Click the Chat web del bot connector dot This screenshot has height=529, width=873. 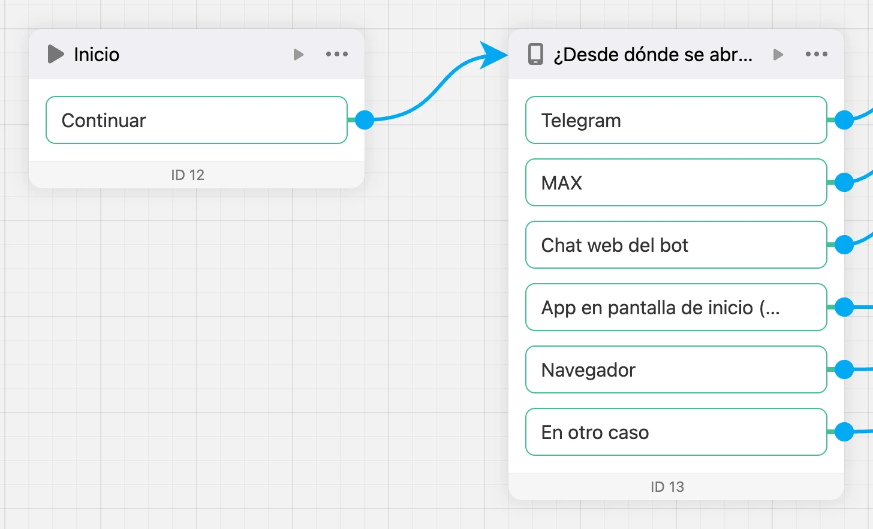click(844, 245)
